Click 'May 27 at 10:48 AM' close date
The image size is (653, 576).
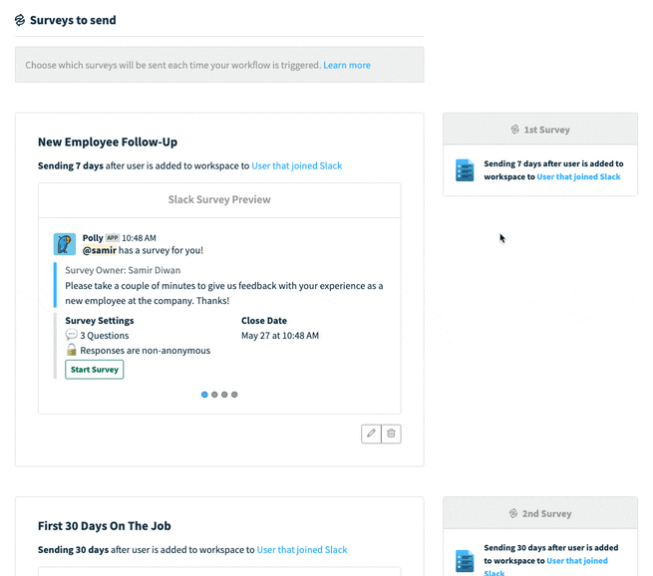(280, 336)
